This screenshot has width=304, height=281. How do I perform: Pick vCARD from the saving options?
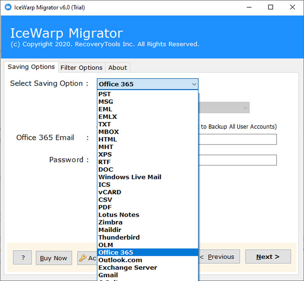click(x=147, y=192)
